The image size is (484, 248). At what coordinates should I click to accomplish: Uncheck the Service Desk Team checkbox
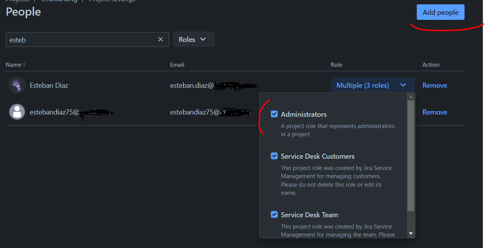[274, 215]
